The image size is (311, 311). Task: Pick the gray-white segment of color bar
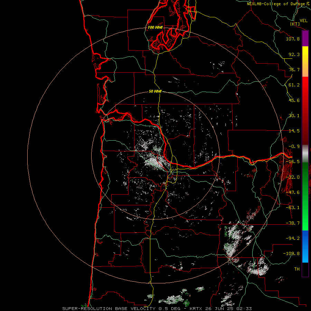pyautogui.click(x=305, y=153)
